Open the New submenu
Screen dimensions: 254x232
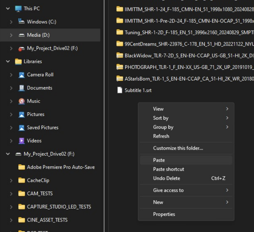point(186,202)
